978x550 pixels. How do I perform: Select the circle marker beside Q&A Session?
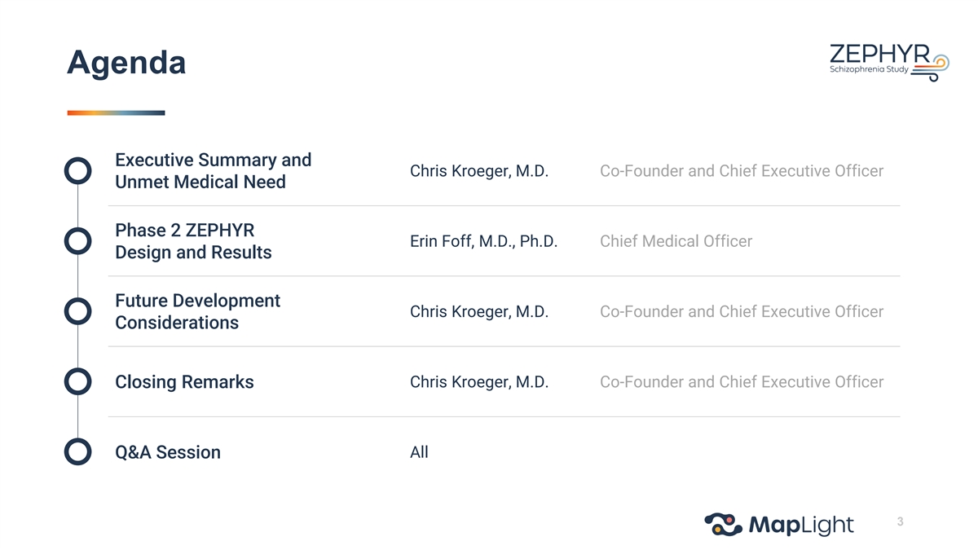[x=77, y=451]
